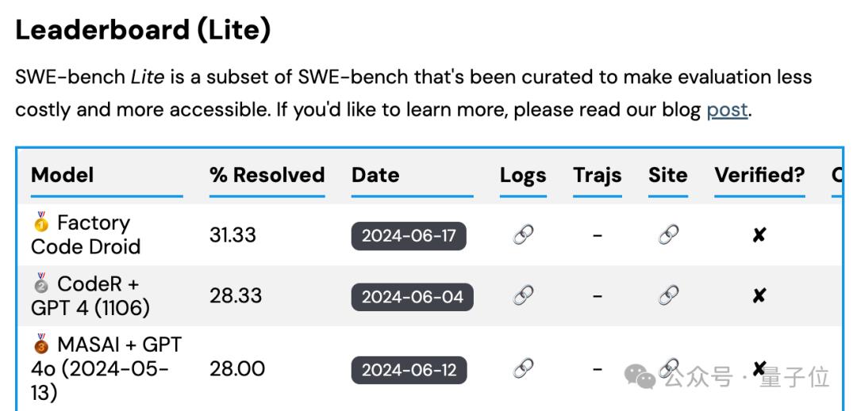Open logs link icon for MASAI + GPT 4o
Image resolution: width=857 pixels, height=411 pixels.
(x=523, y=368)
